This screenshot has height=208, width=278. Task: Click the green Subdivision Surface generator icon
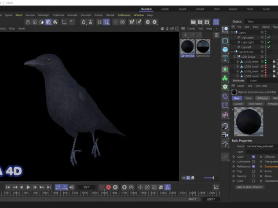click(x=225, y=69)
